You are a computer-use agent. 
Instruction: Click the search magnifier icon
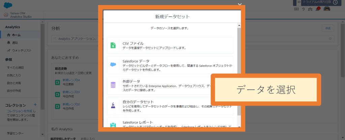pos(55,39)
